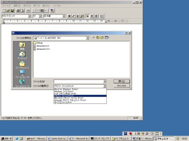
Task: Click the スタート start button
Action: pyautogui.click(x=6, y=139)
